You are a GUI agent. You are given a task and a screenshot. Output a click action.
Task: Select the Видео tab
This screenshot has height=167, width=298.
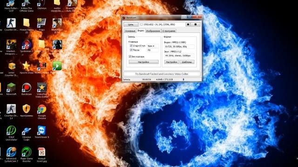click(141, 31)
